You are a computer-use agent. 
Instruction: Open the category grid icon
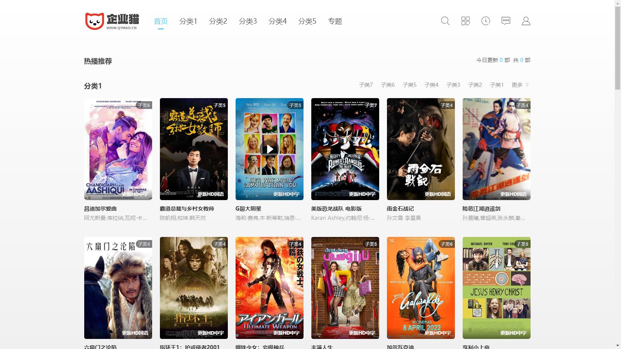pos(465,21)
